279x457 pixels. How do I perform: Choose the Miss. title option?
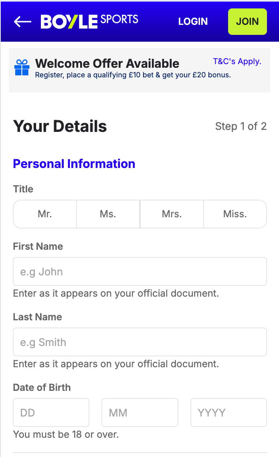tap(235, 214)
